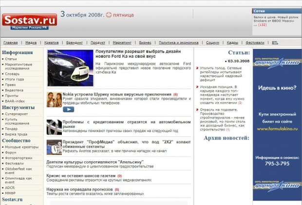The width and height of the screenshot is (302, 205).
Task: Open Отрасль на подхвате article link
Action: pos(223,120)
